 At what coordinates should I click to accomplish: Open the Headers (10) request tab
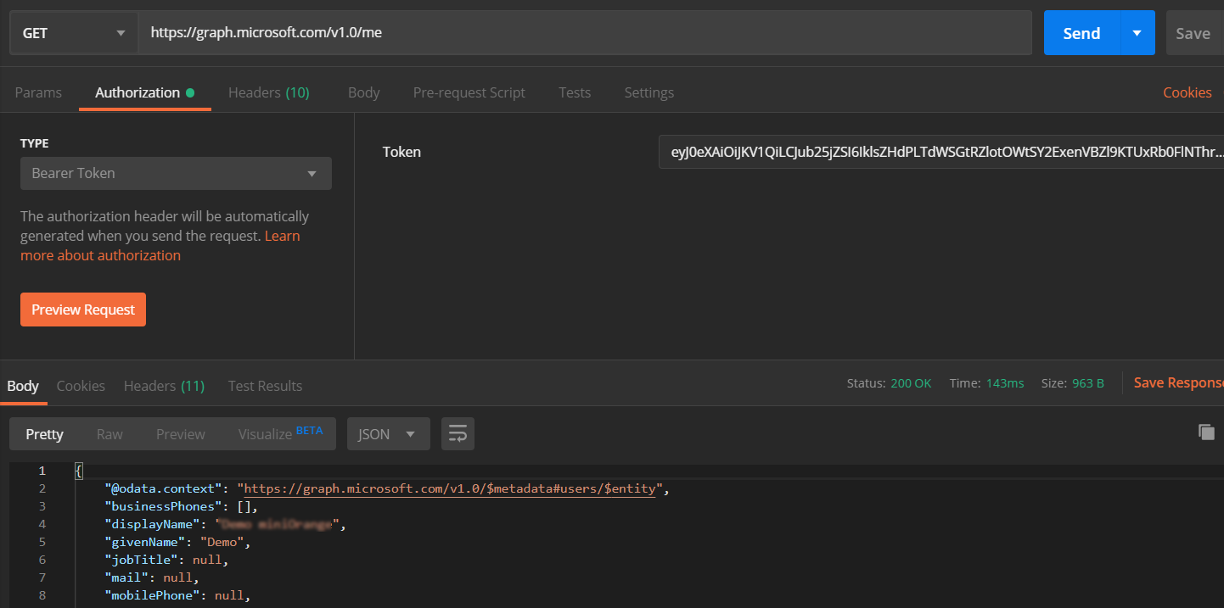[x=268, y=92]
